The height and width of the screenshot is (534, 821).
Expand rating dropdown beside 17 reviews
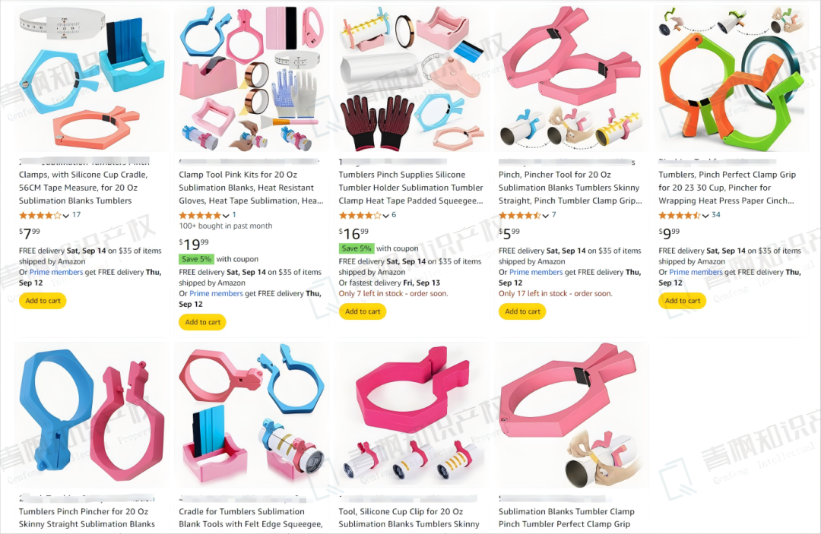(66, 216)
